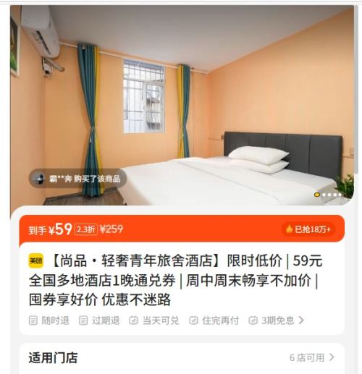Click the 3期免息 installment icon
The height and width of the screenshot is (374, 362).
point(253,320)
